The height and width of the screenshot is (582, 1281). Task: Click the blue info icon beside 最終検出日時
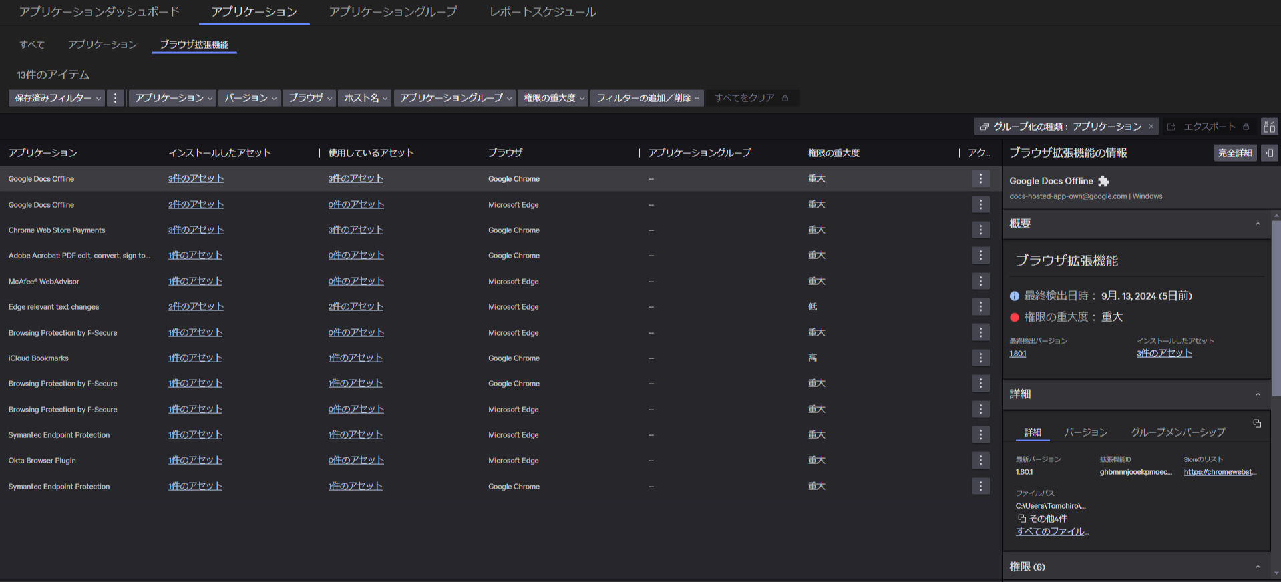click(1015, 296)
